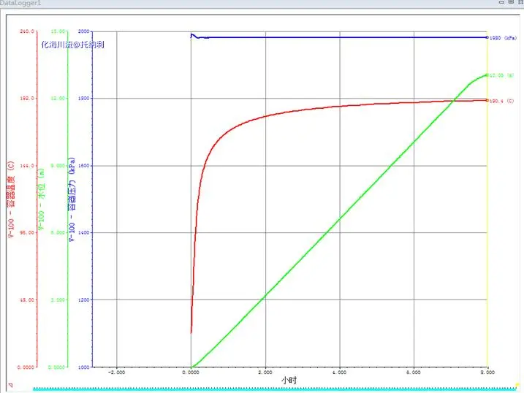Click the '小时' time axis title

(x=289, y=380)
